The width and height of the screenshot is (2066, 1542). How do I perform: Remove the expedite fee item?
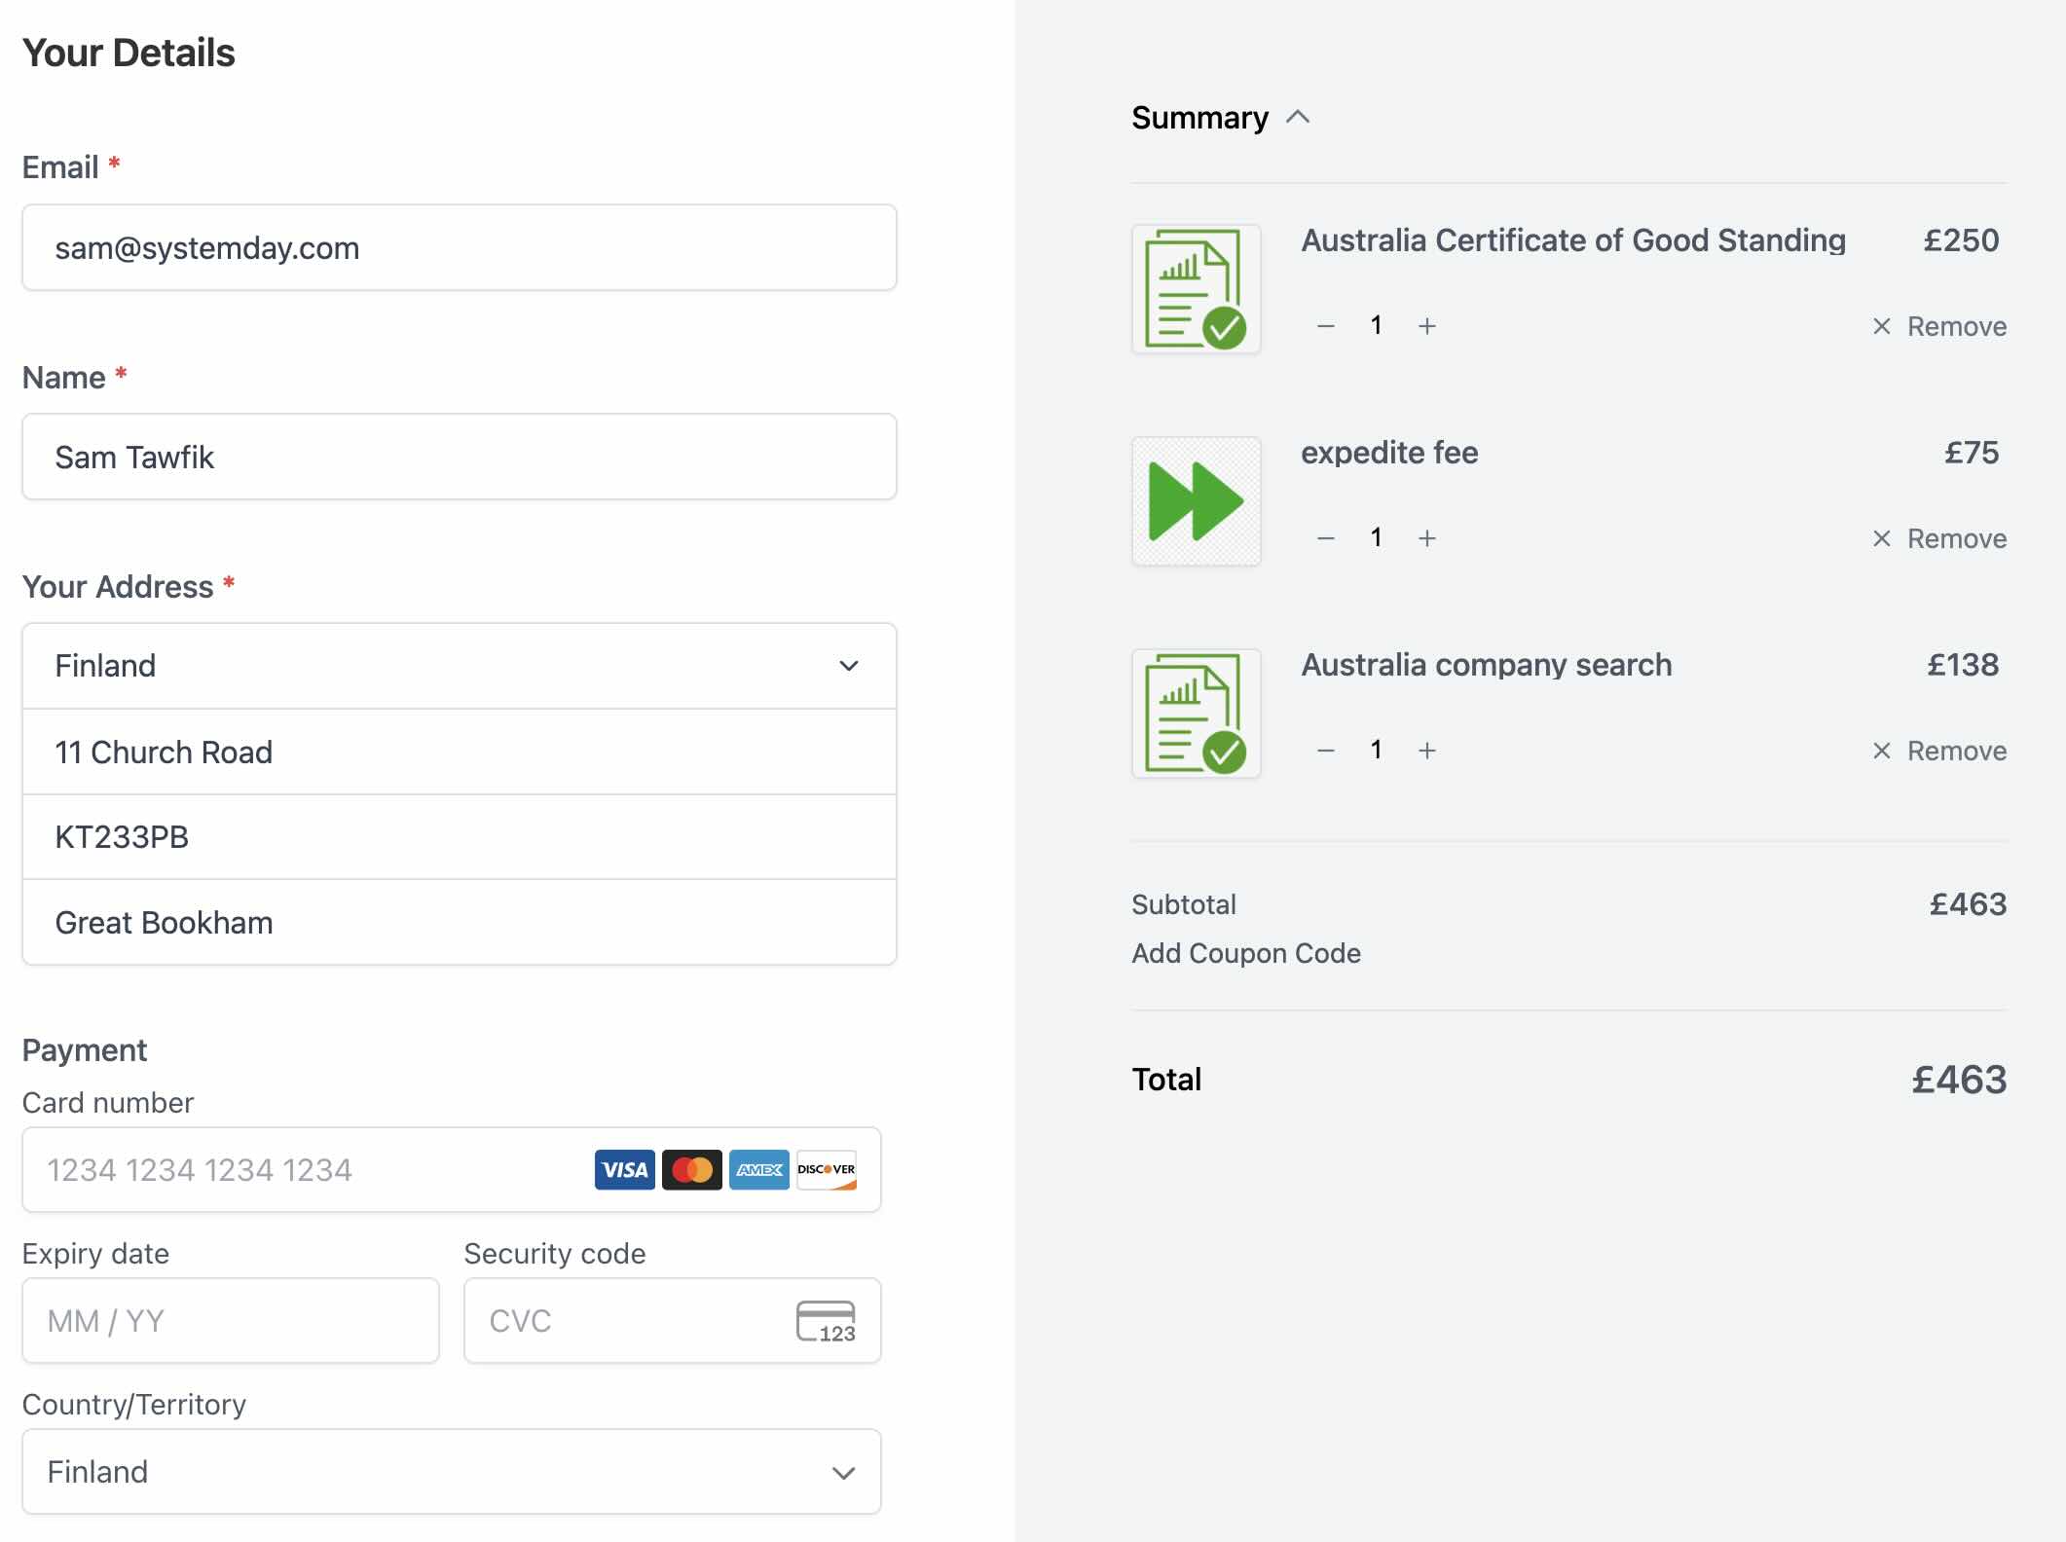(1939, 538)
